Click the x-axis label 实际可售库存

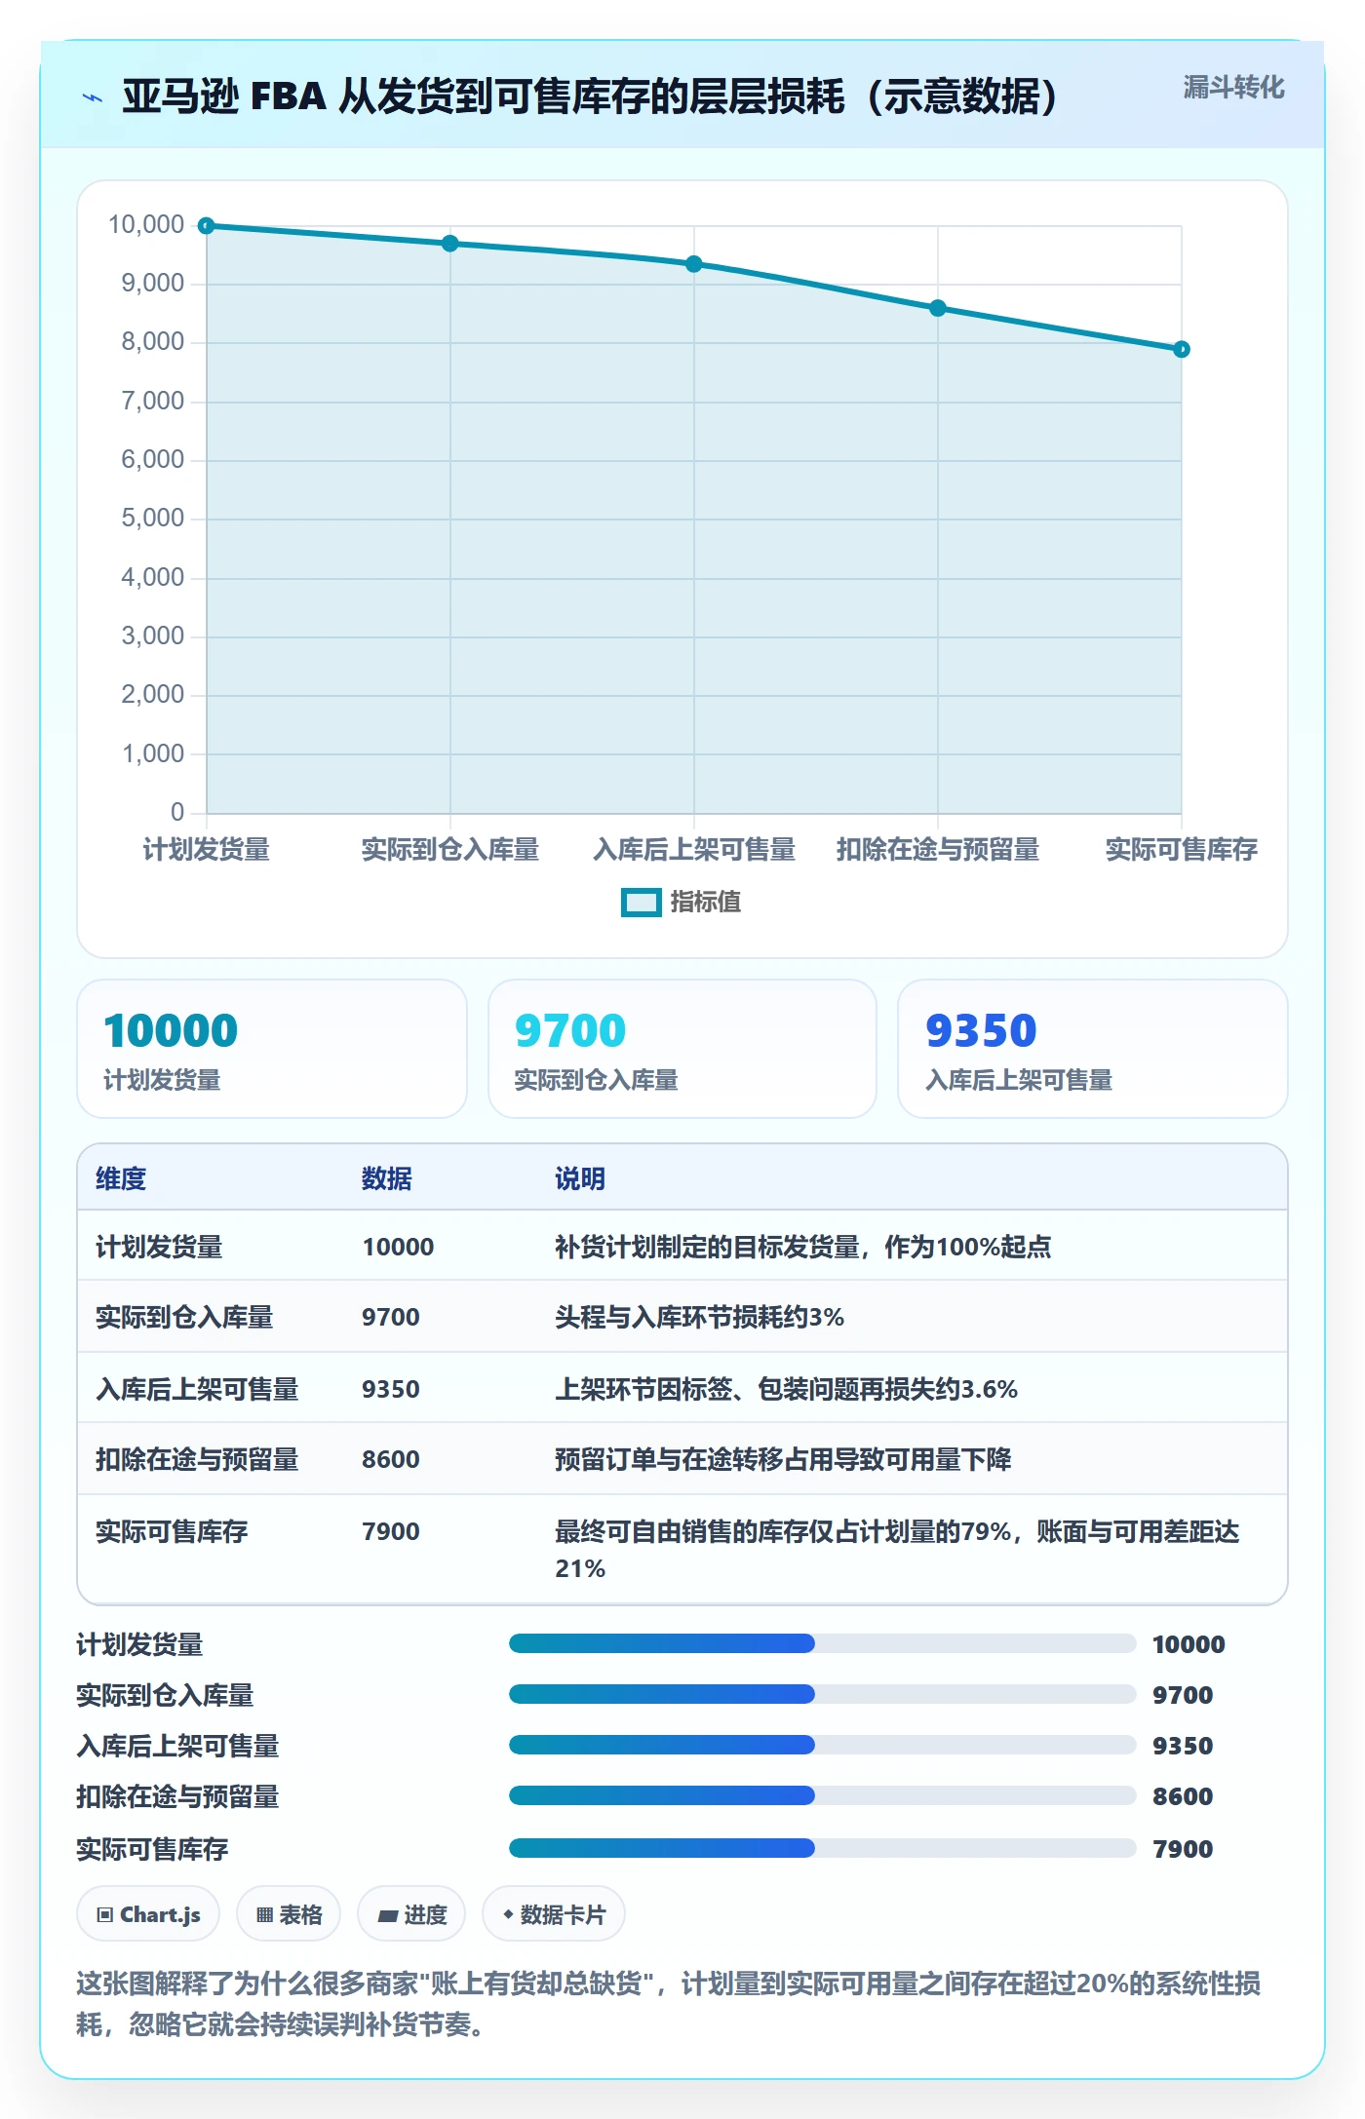(x=1181, y=850)
